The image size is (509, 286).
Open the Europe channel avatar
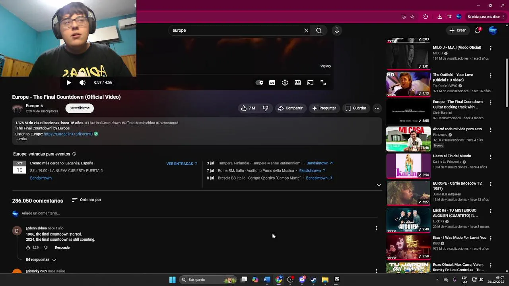(x=17, y=108)
